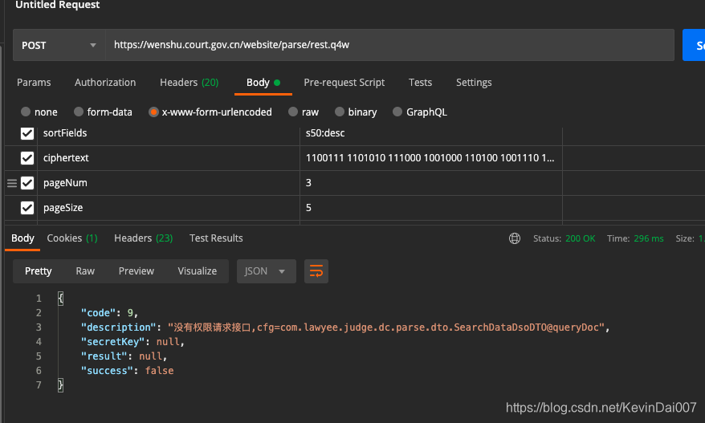Click the globe network icon beside Status

[515, 238]
